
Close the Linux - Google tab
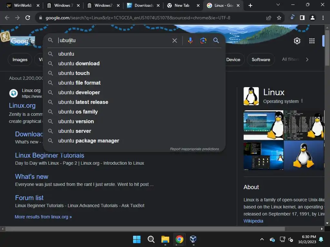pos(238,5)
